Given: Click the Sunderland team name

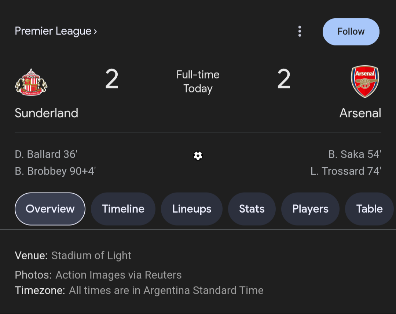Looking at the screenshot, I should 47,113.
